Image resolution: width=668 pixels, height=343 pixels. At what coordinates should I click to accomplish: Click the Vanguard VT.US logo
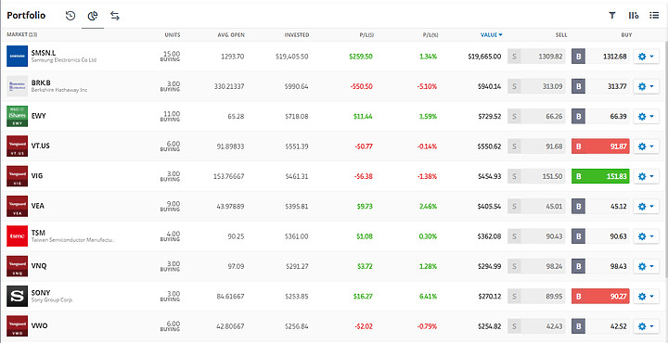point(17,146)
